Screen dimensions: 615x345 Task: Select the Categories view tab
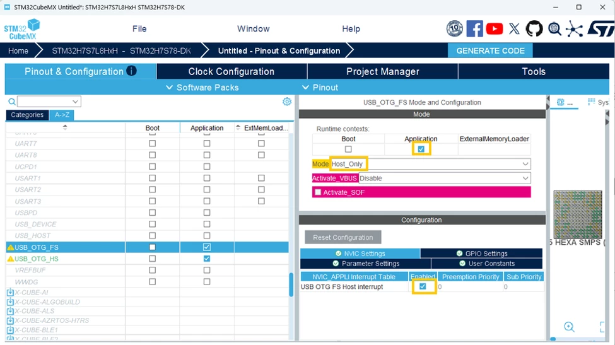(27, 115)
